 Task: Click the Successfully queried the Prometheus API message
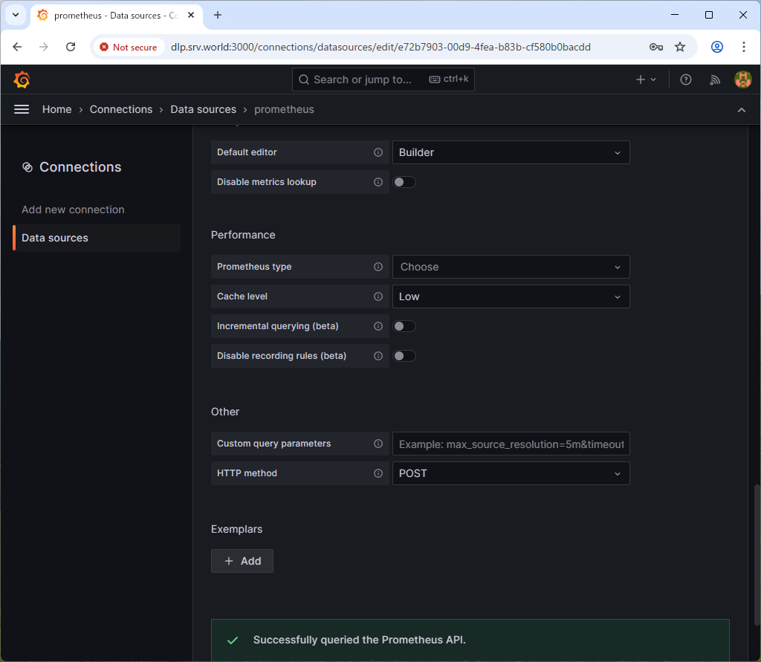(360, 640)
